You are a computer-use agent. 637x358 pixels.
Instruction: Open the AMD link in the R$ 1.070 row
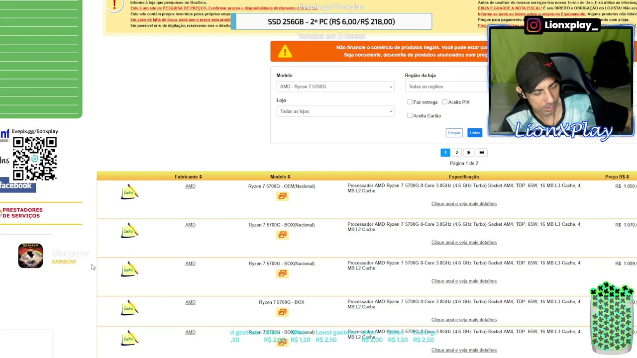point(190,225)
